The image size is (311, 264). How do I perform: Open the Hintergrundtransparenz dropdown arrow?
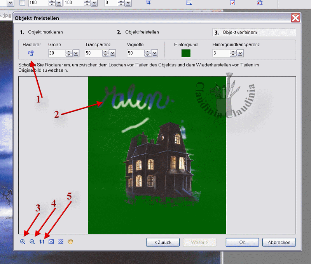coord(240,53)
